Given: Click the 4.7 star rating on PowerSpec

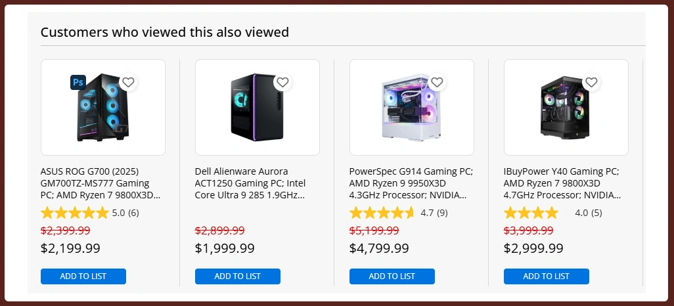Looking at the screenshot, I should pyautogui.click(x=383, y=213).
